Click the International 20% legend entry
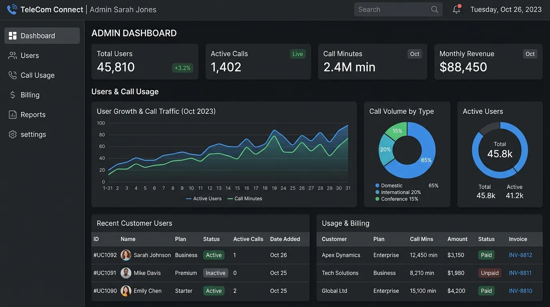 click(x=398, y=192)
